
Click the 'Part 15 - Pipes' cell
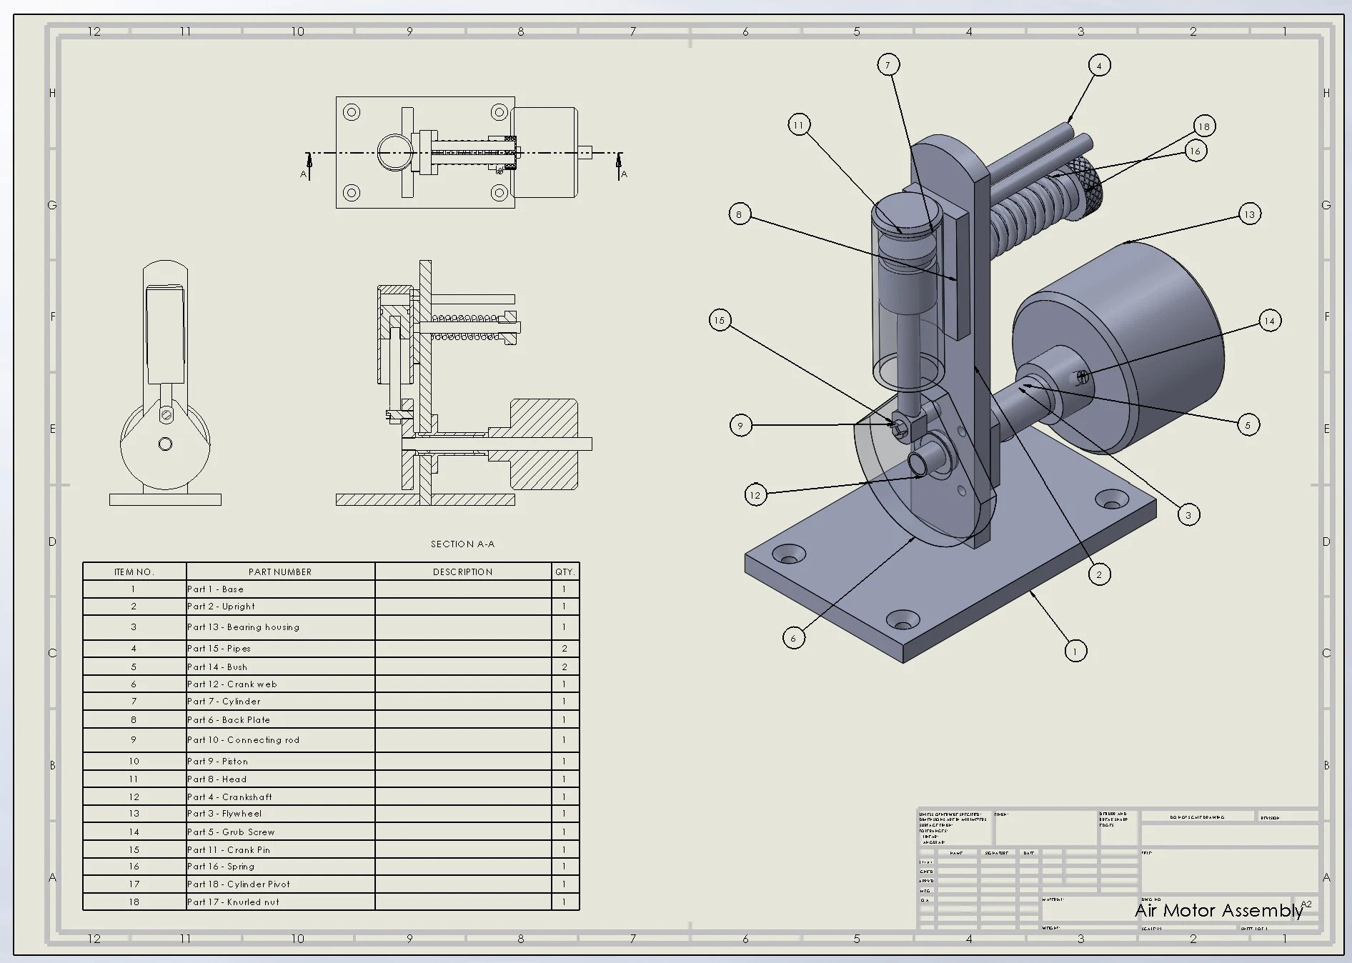(280, 649)
